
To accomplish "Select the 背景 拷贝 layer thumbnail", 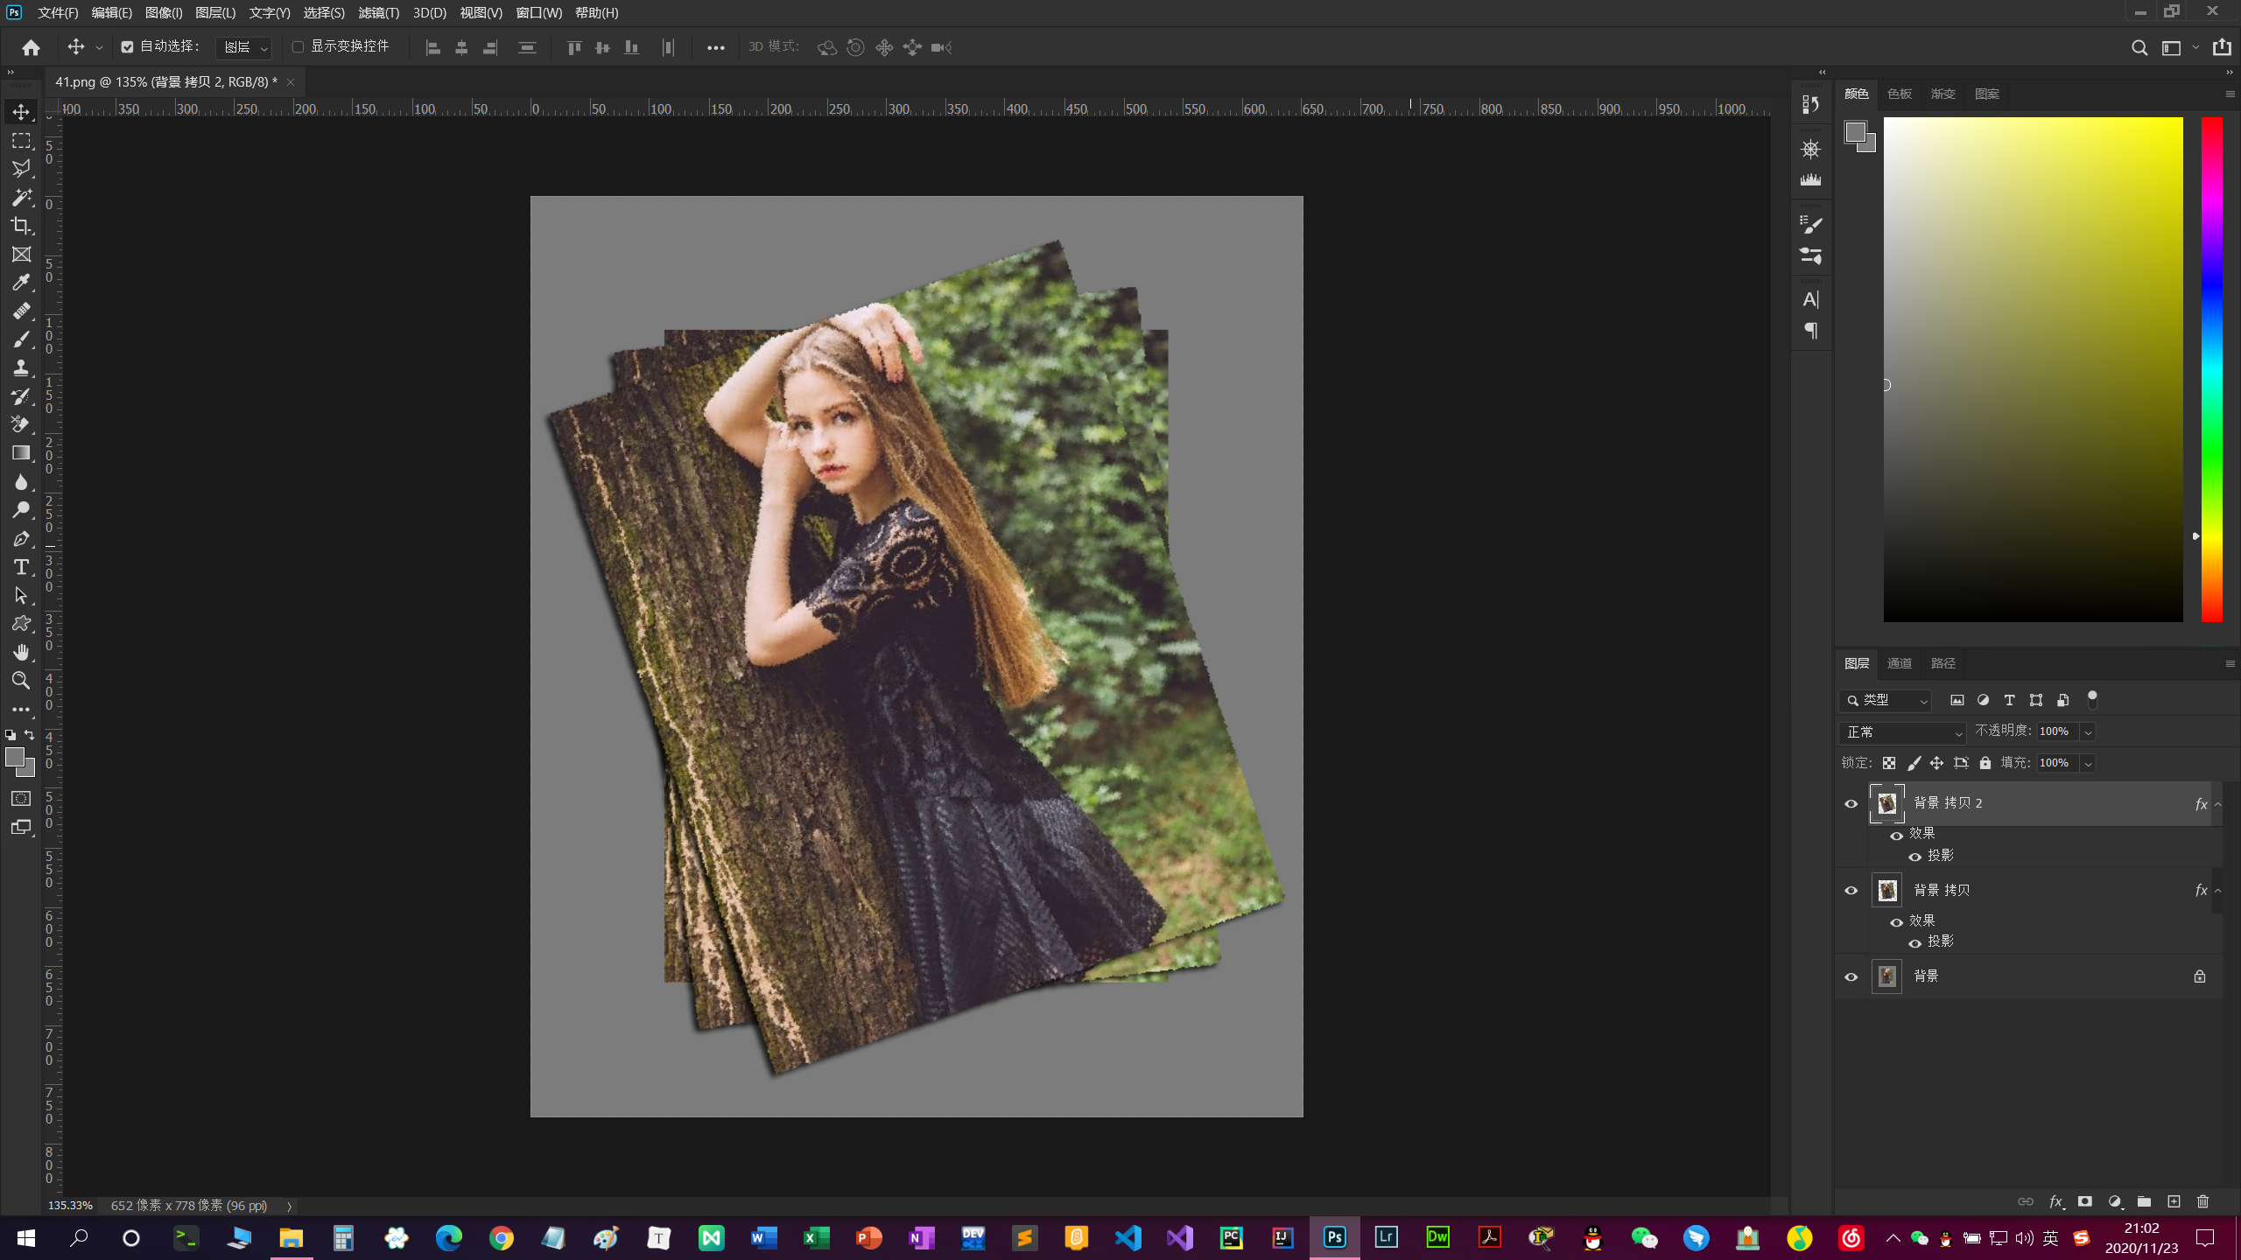I will 1886,891.
